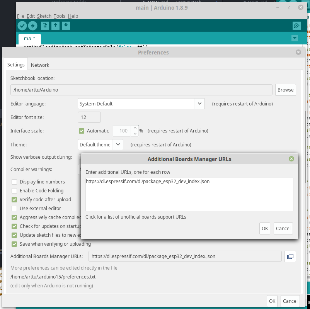Cancel the Additional Boards Manager URLs dialog
The height and width of the screenshot is (309, 310).
pyautogui.click(x=283, y=228)
